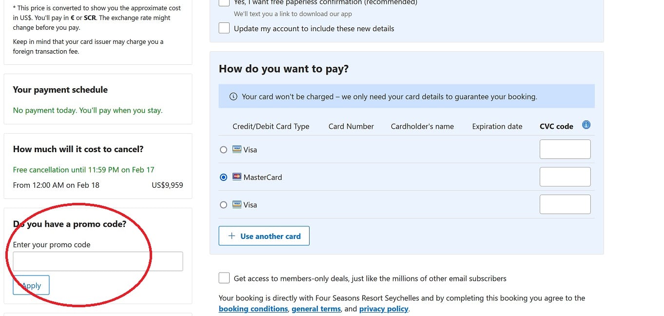Image resolution: width=664 pixels, height=316 pixels.
Task: Click the Use another card button
Action: 264,236
